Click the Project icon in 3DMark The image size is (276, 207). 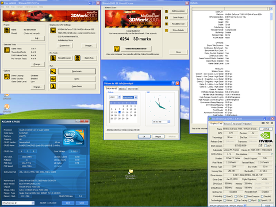7,30
